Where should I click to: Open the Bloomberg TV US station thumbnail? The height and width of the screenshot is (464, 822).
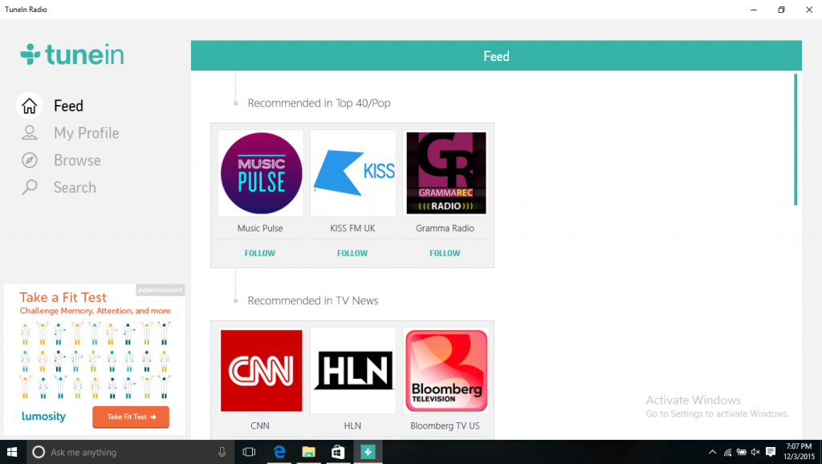coord(445,370)
